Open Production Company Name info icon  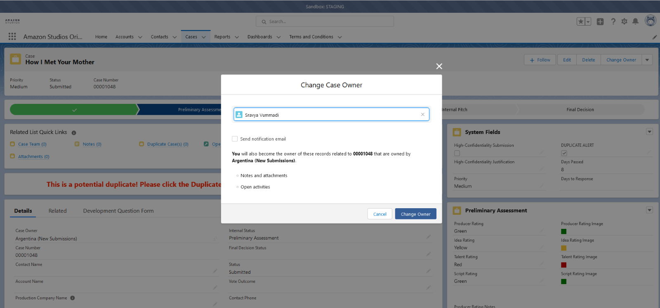[x=73, y=298]
